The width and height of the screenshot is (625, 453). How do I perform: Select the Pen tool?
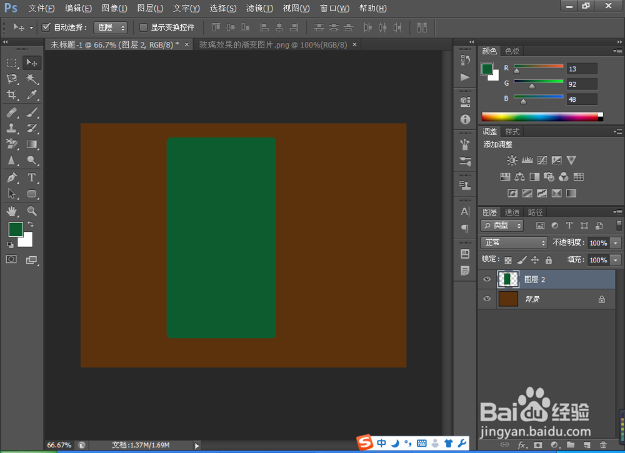pos(11,177)
